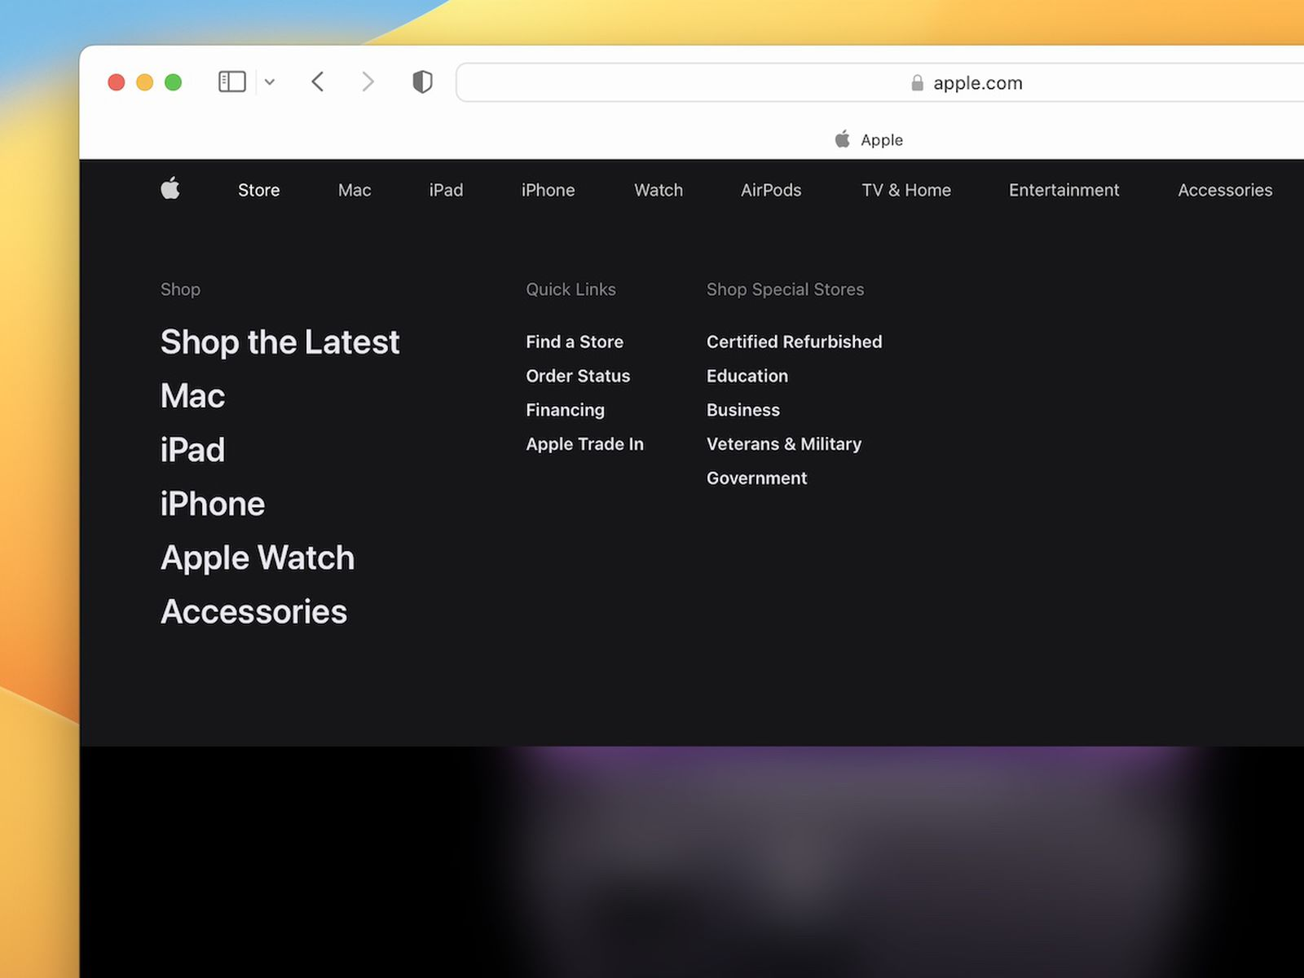1304x978 pixels.
Task: Click the lock icon in address bar
Action: [x=917, y=82]
